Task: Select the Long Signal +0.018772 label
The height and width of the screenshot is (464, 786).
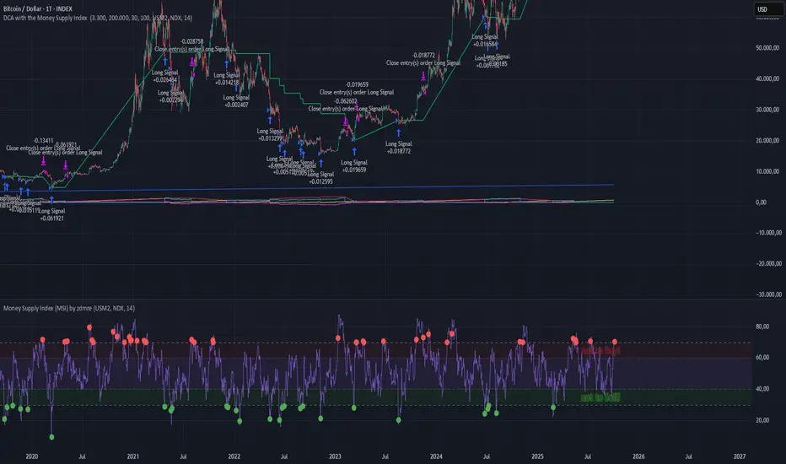Action: click(399, 148)
